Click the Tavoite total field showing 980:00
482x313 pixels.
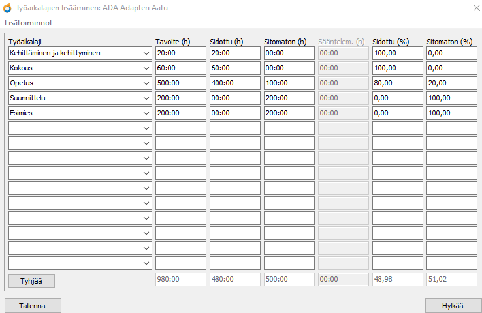pyautogui.click(x=180, y=280)
